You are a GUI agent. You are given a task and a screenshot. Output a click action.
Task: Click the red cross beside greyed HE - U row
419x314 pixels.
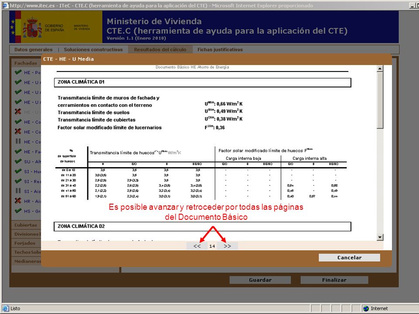click(18, 112)
